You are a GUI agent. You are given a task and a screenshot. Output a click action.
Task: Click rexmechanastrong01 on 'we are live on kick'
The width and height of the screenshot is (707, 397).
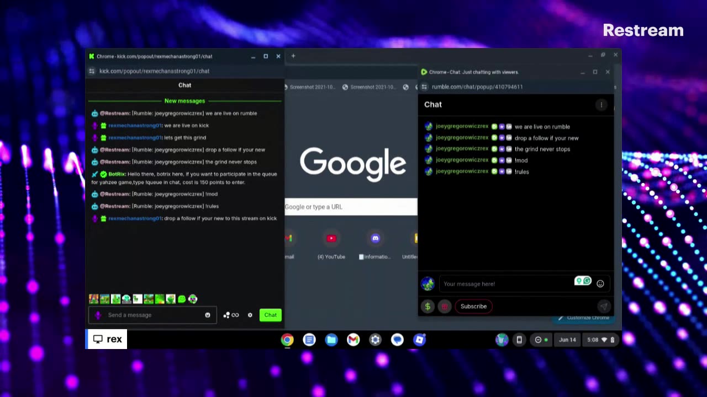(x=135, y=126)
